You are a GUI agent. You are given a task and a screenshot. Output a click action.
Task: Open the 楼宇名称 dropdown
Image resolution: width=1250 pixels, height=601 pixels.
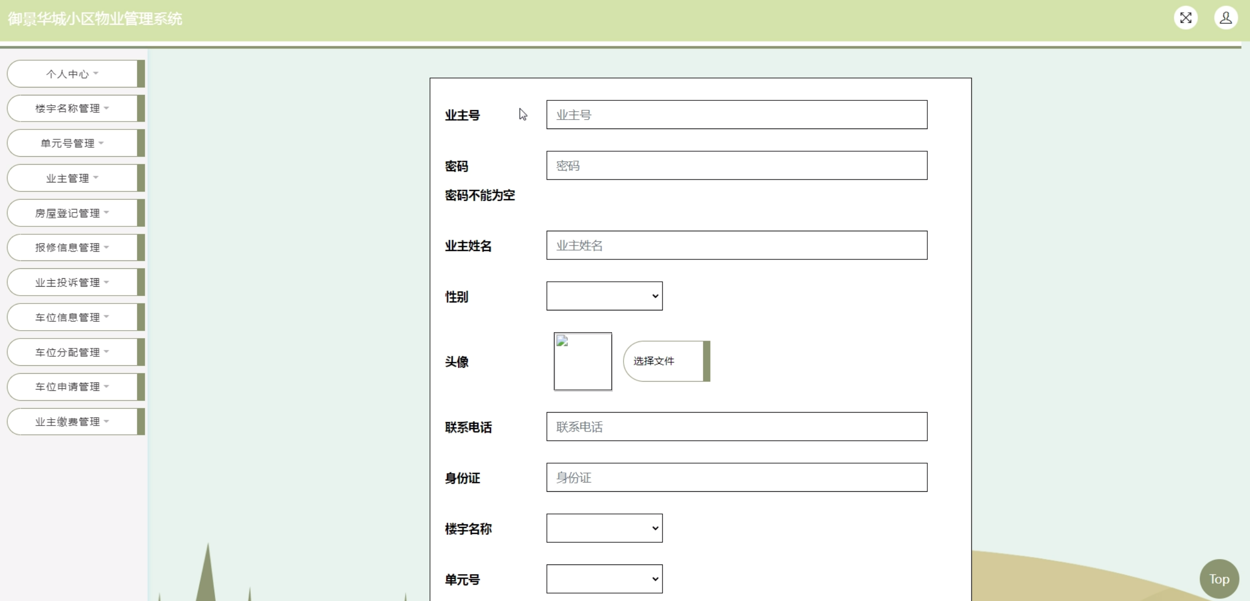tap(604, 528)
